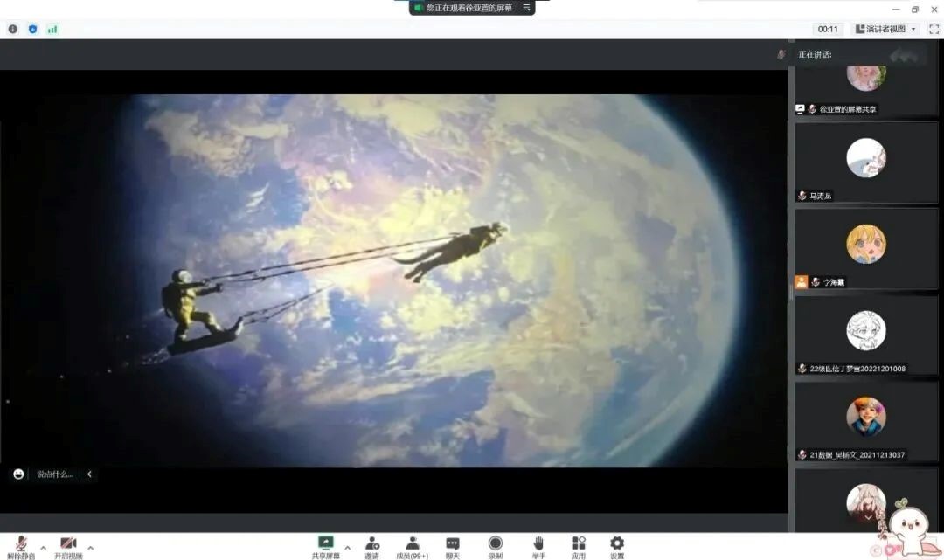Open audio options arrow beside 解除静音
Screen dimensions: 944x560
click(x=44, y=548)
